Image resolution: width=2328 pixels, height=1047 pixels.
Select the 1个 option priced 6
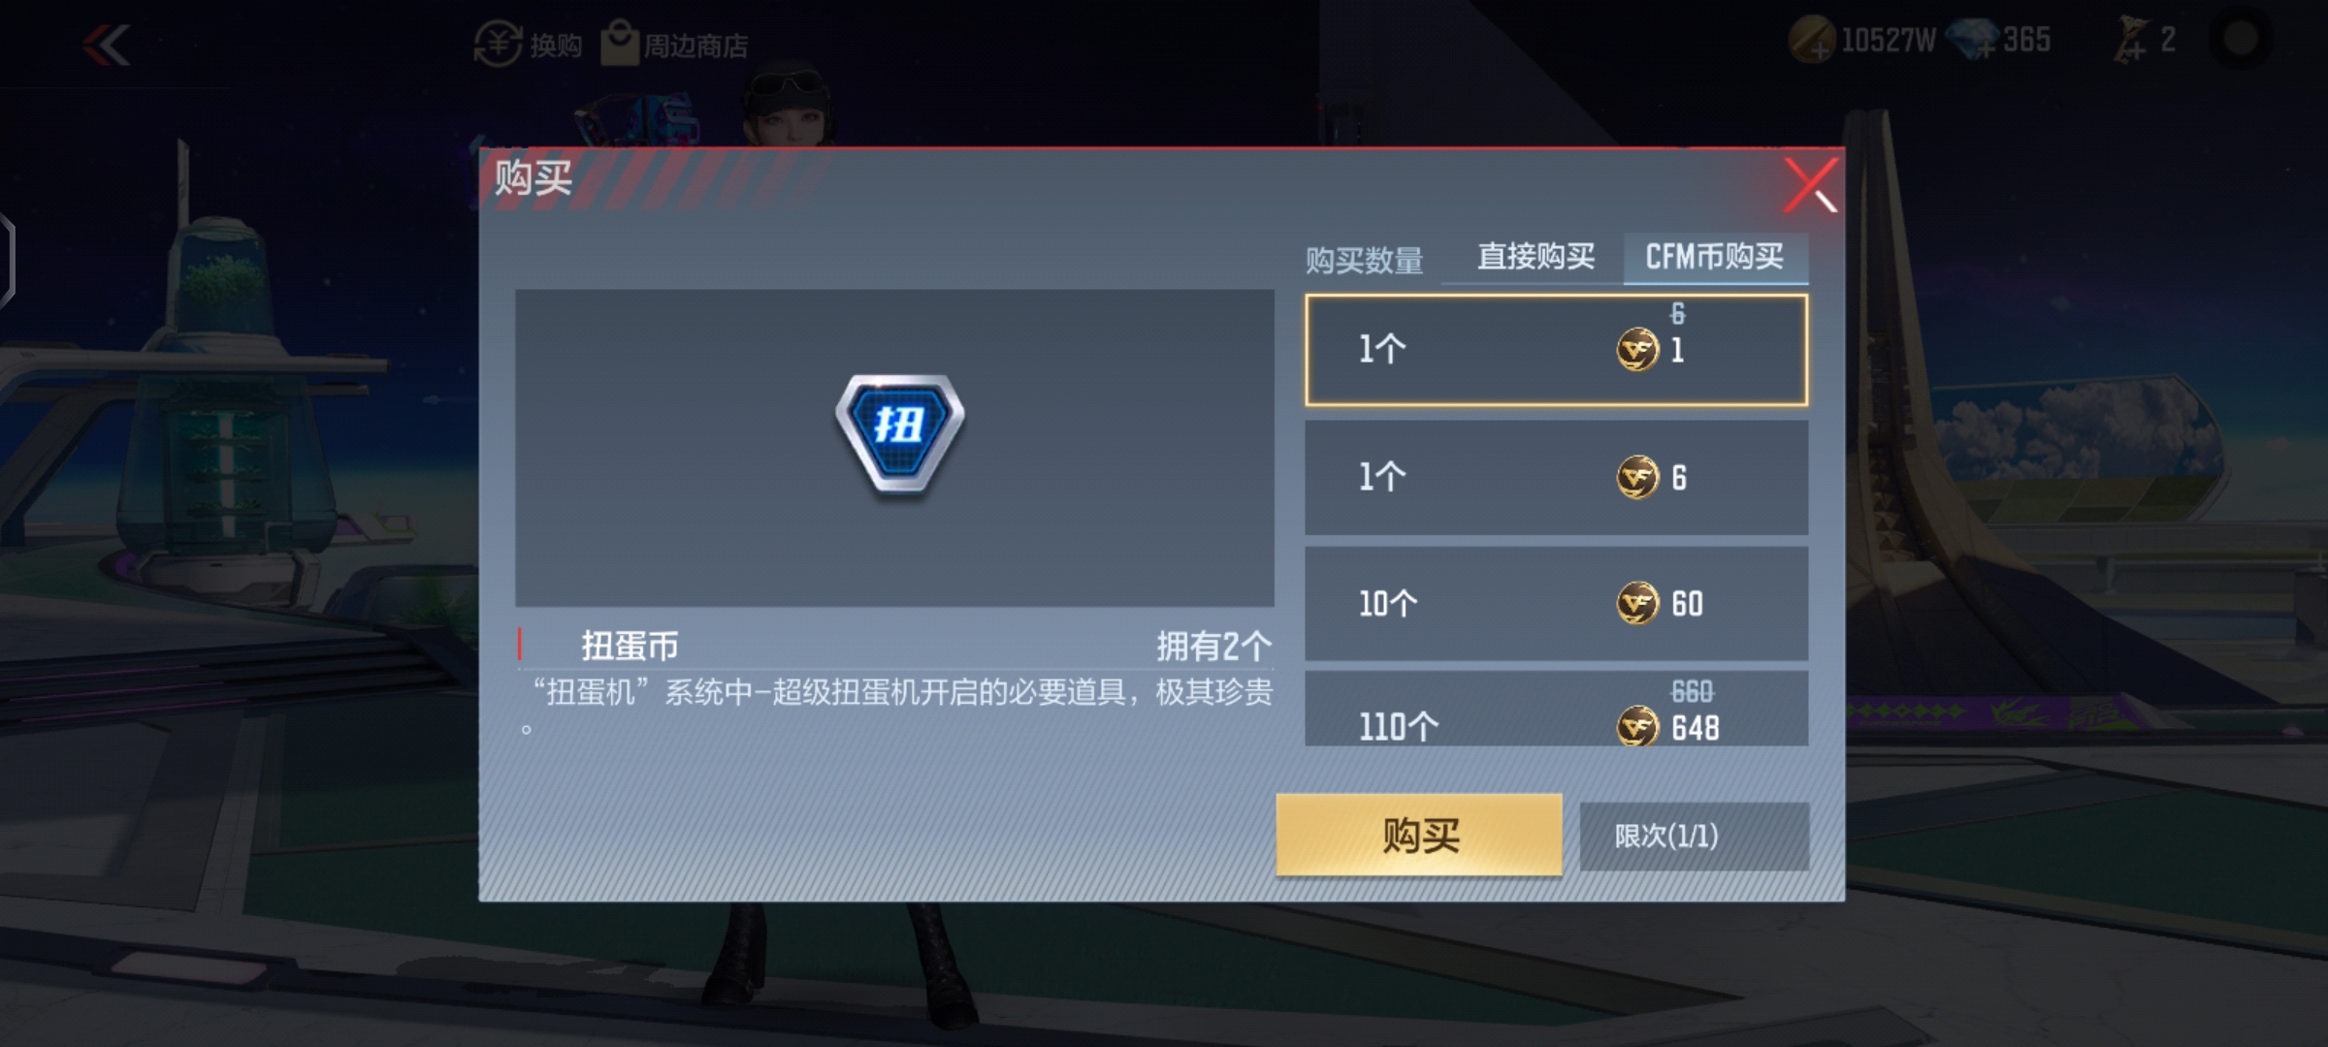1556,477
